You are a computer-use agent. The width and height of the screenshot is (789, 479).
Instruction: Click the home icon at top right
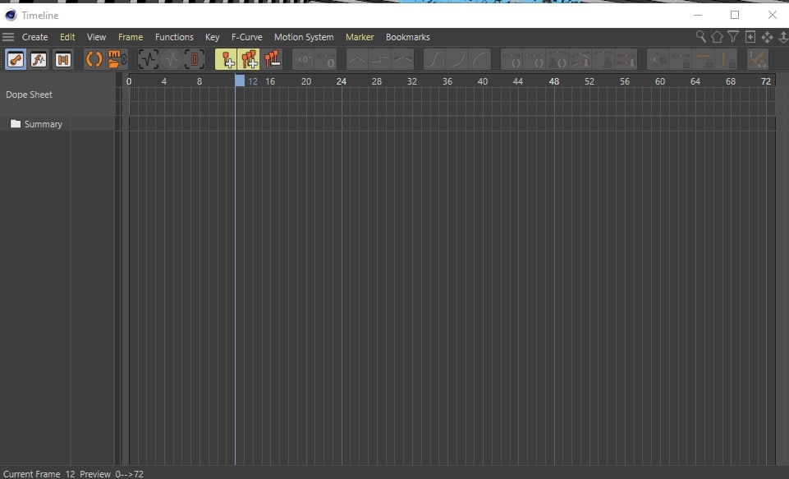pyautogui.click(x=717, y=37)
